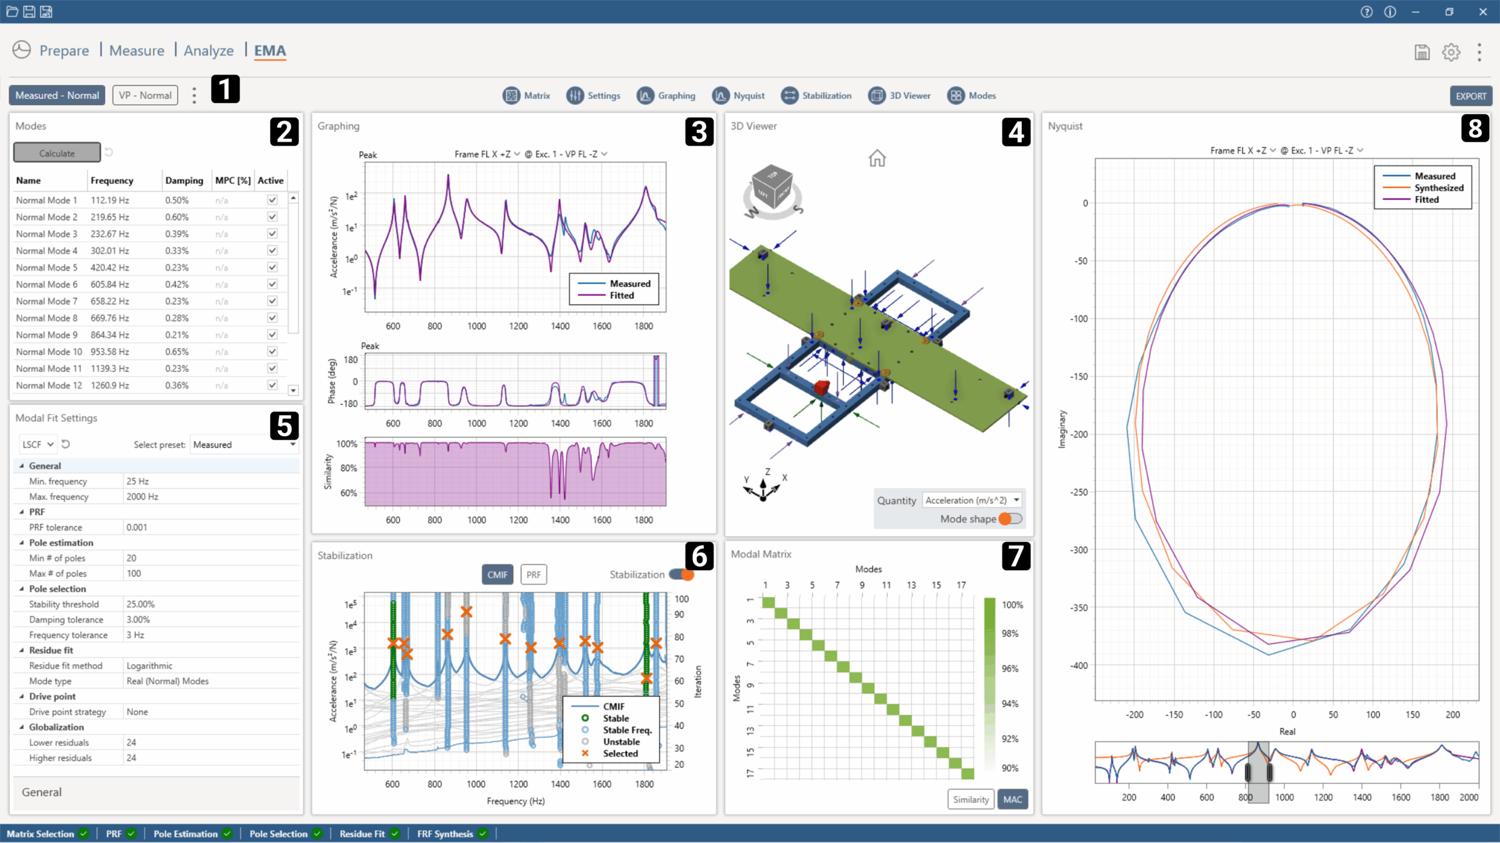Select the VP - Normal tab
Image resolution: width=1500 pixels, height=843 pixels.
(x=145, y=95)
